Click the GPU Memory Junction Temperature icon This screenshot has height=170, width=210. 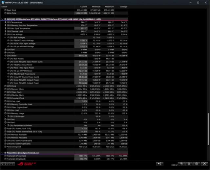pos(5,25)
